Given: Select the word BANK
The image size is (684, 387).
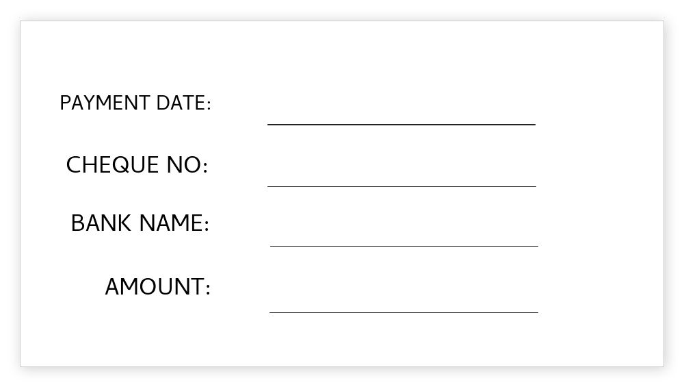Looking at the screenshot, I should 102,223.
